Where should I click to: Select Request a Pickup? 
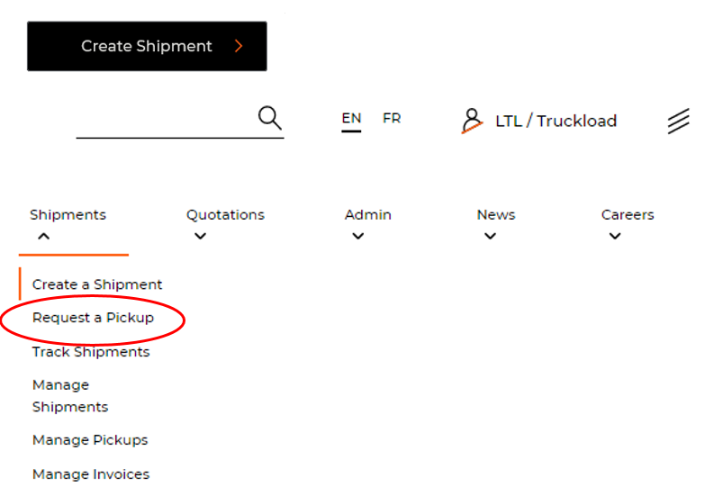93,318
